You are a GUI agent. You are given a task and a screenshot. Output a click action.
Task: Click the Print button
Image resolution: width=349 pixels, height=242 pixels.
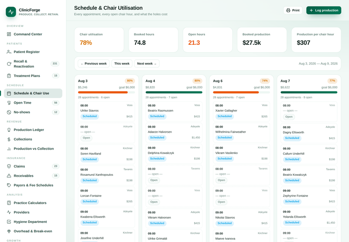(x=293, y=10)
